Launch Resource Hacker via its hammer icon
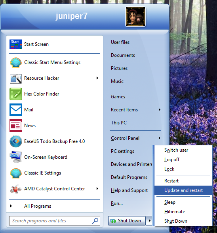The image size is (217, 233). tap(16, 78)
